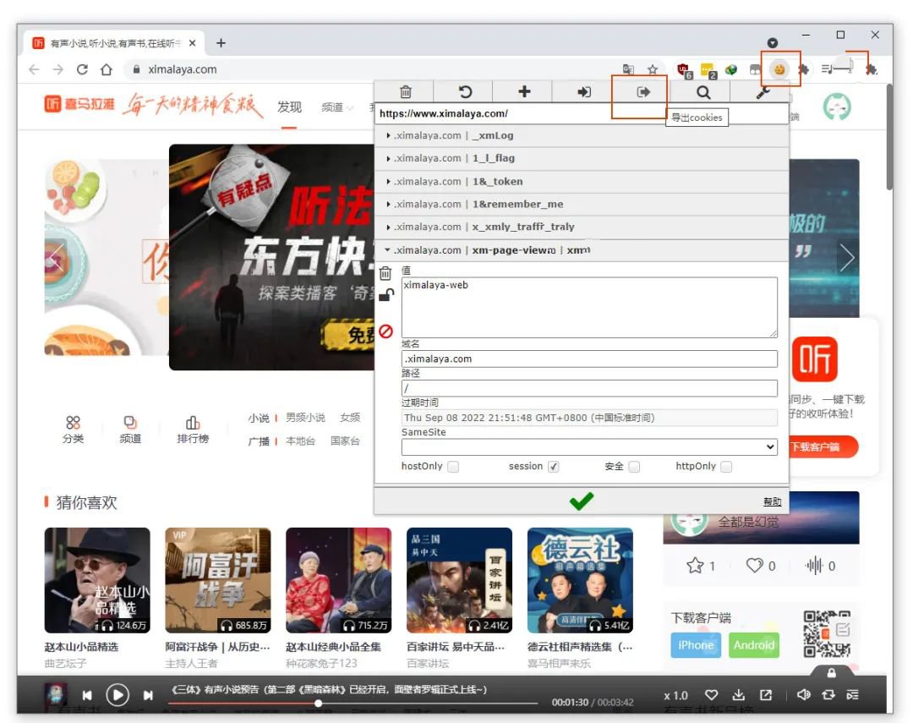Click the iPhone download button

(x=695, y=645)
